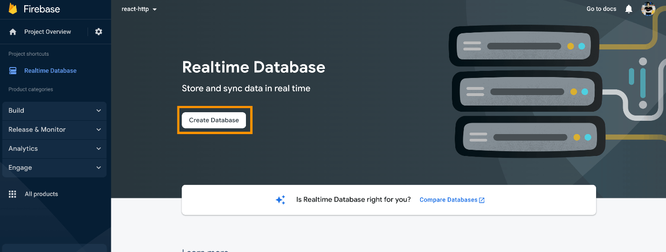Expand the Analytics category
The height and width of the screenshot is (252, 666).
pos(54,149)
